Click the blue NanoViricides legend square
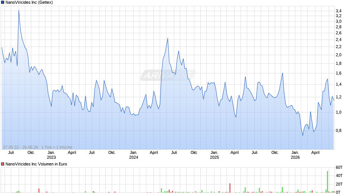Viewport: 350px width, 196px height. point(3,3)
